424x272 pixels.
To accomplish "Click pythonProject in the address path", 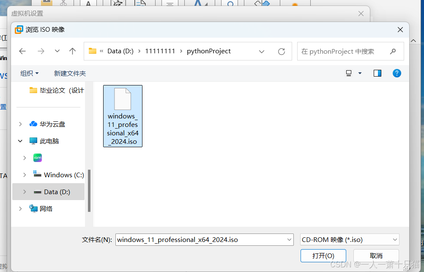I will 209,51.
